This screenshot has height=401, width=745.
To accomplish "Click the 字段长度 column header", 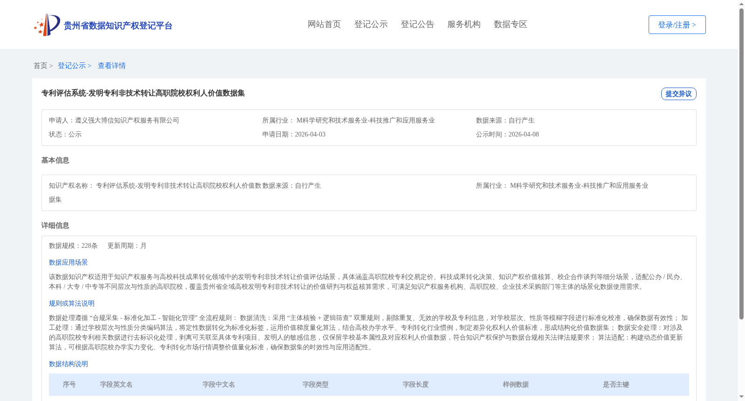I will pos(416,384).
